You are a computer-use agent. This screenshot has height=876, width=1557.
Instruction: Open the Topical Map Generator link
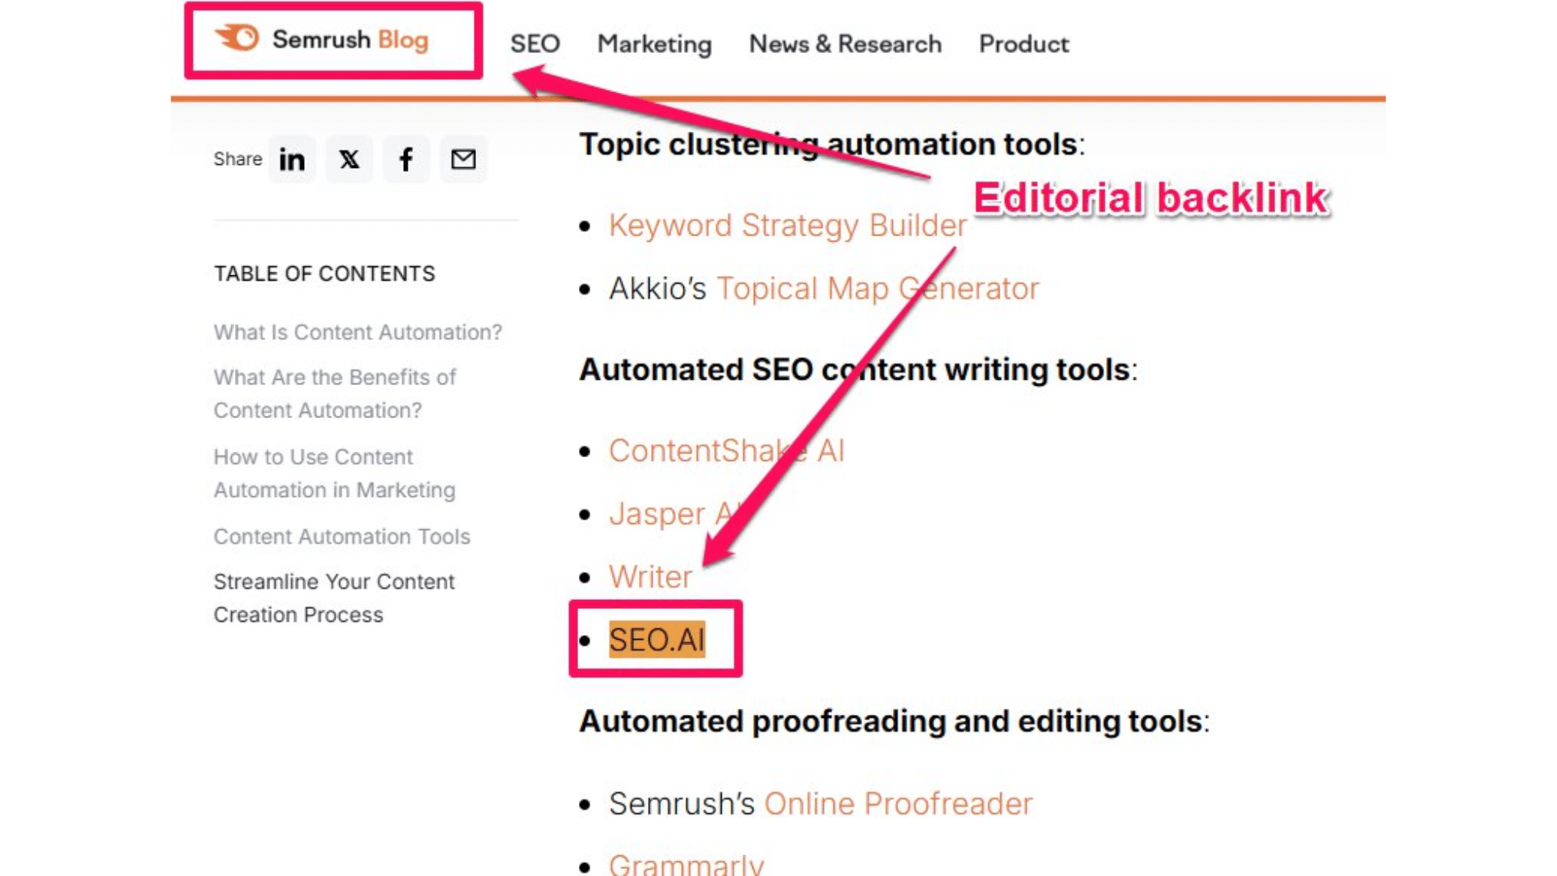click(x=878, y=288)
